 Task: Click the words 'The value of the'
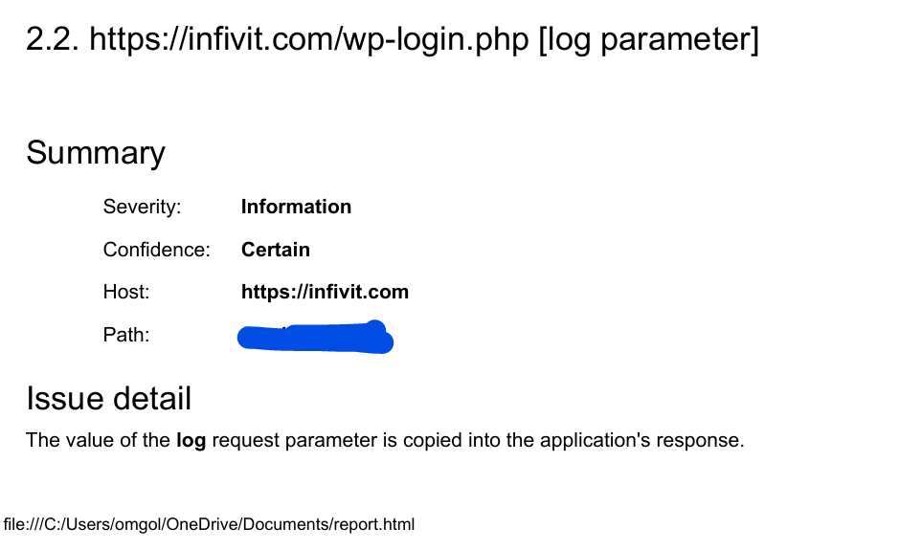pyautogui.click(x=98, y=441)
